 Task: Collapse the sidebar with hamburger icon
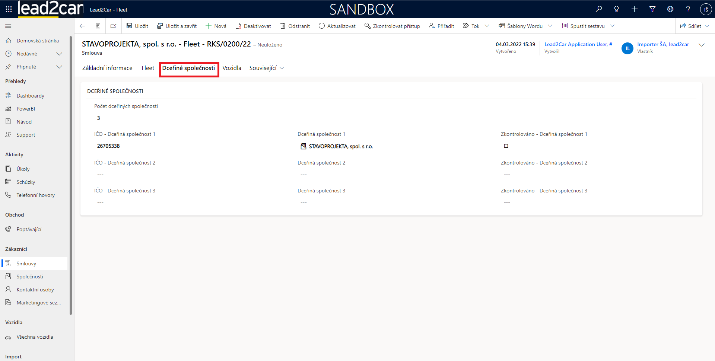pos(8,26)
